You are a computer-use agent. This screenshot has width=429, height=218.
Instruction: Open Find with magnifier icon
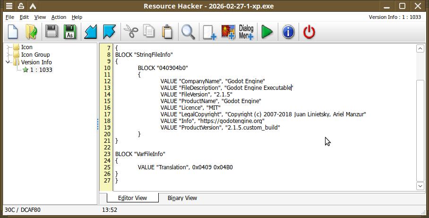pyautogui.click(x=188, y=32)
